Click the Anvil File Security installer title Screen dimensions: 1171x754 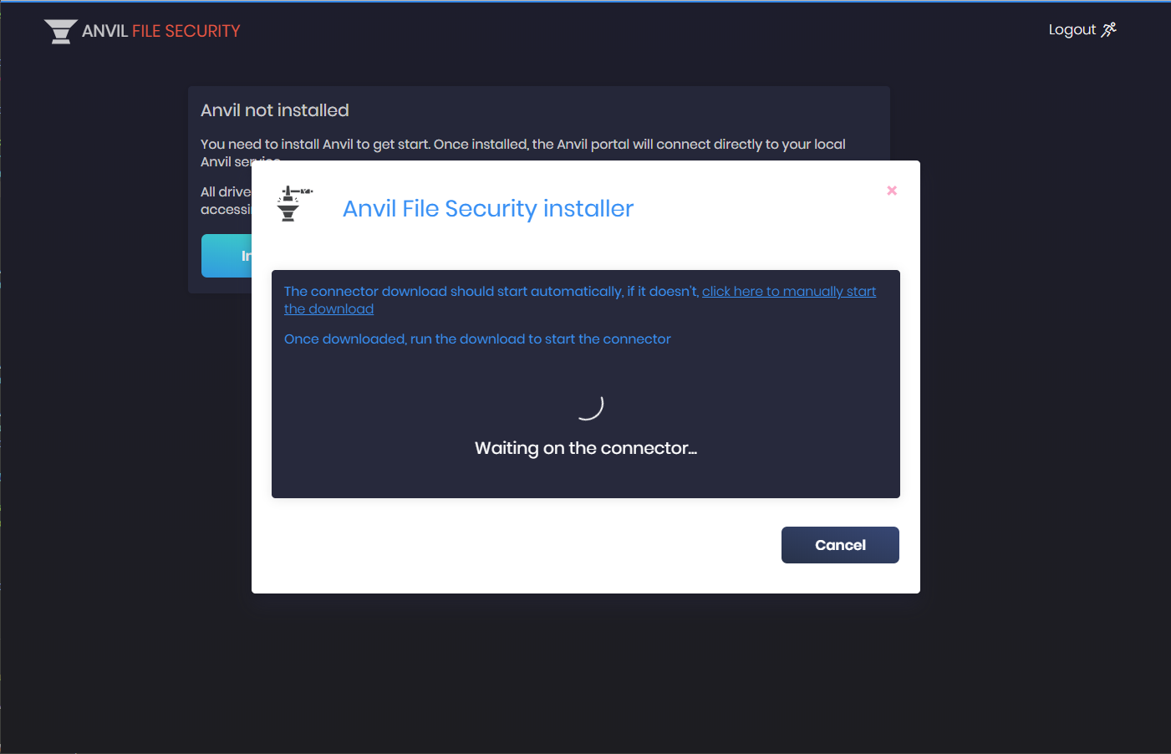tap(488, 208)
